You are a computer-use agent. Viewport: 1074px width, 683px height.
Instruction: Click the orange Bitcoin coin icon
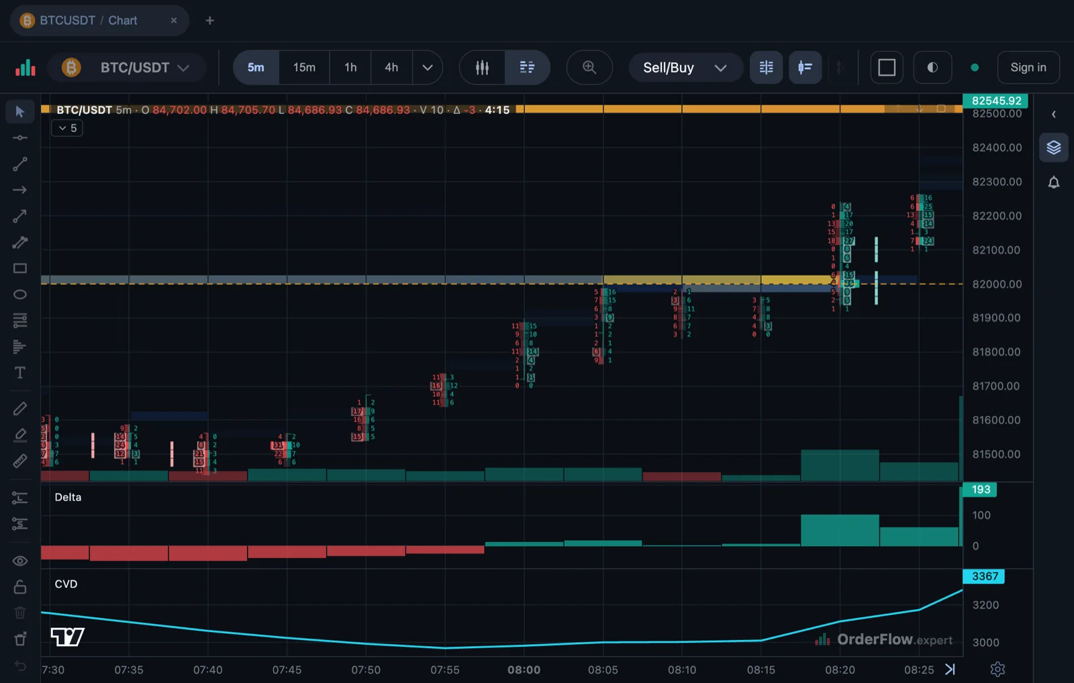coord(71,68)
